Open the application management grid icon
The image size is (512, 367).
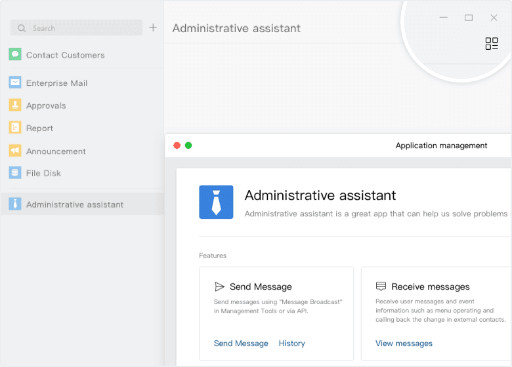(x=492, y=44)
